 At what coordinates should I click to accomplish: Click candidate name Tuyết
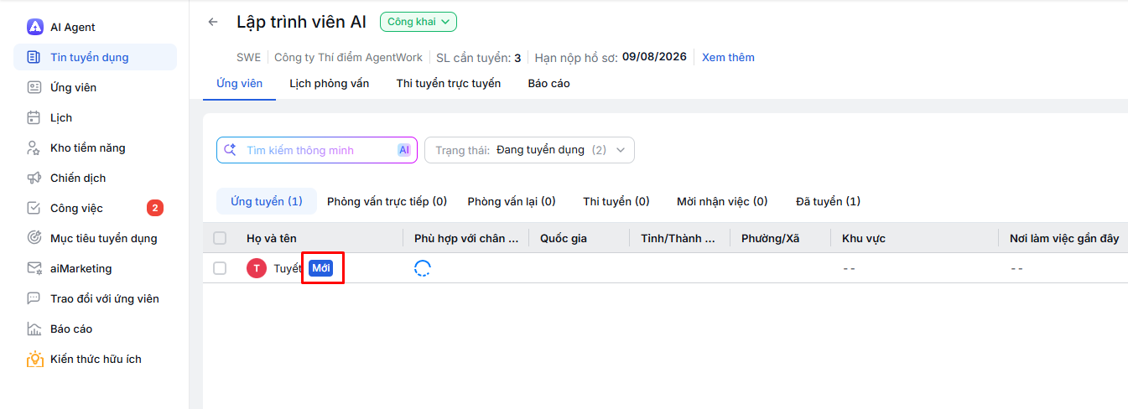[x=288, y=268]
